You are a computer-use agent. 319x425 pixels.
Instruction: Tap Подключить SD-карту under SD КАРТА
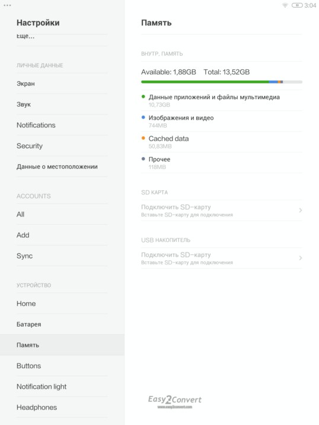click(x=221, y=210)
